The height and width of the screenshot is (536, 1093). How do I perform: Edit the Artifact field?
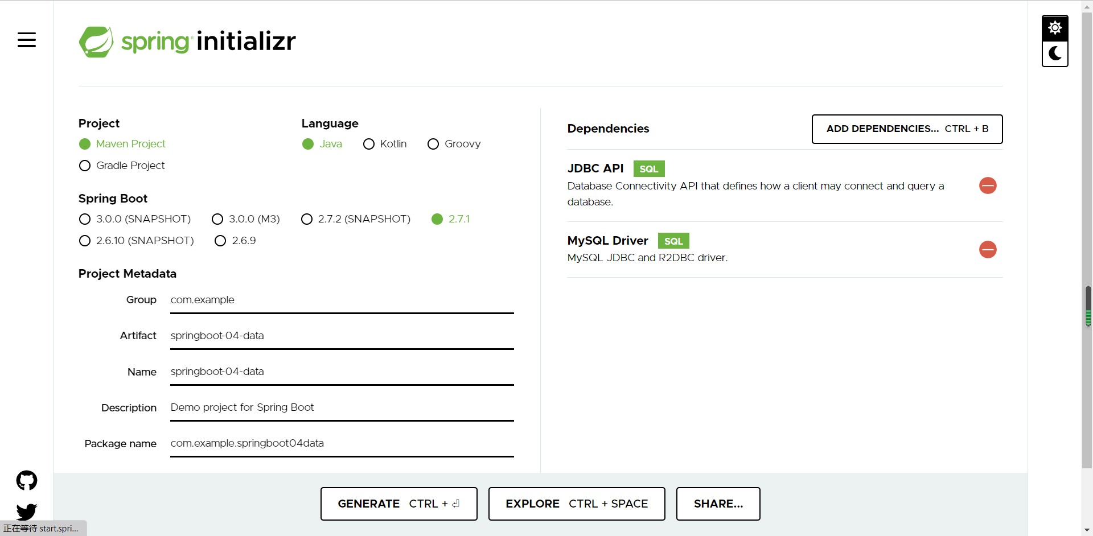(x=342, y=336)
